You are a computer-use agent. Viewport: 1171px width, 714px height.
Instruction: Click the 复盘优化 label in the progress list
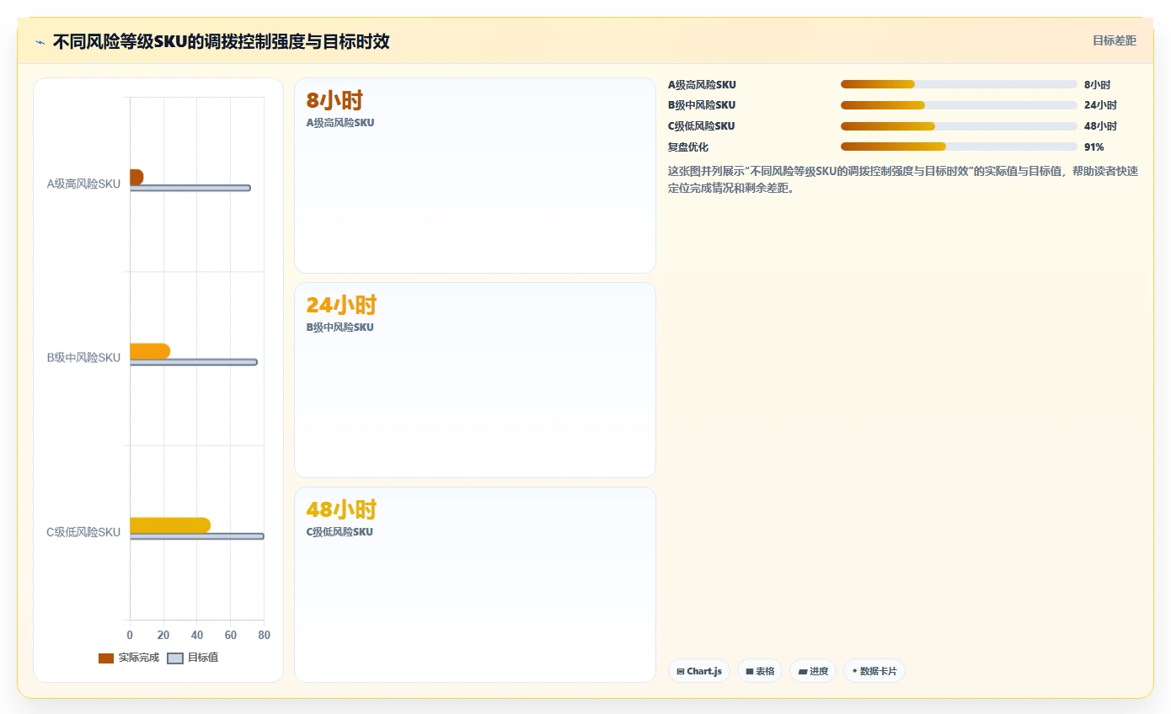688,147
